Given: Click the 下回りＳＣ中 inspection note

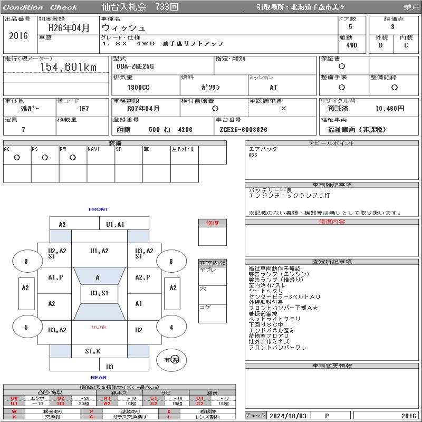Looking at the screenshot, I should pos(266,324).
